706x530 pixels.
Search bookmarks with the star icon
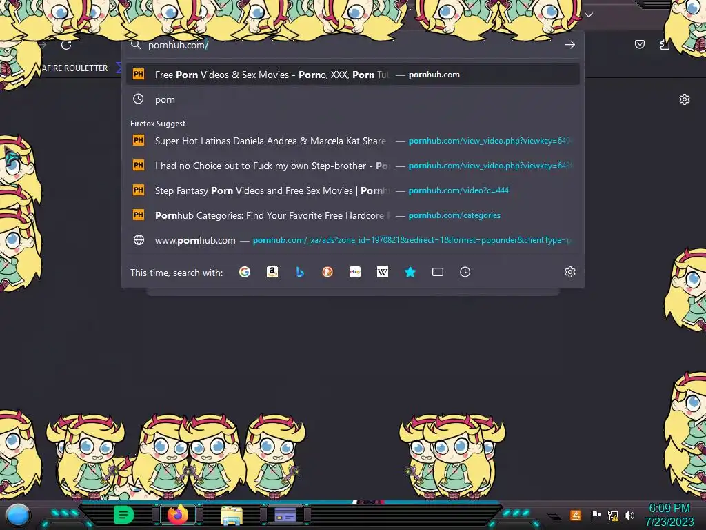(x=410, y=272)
